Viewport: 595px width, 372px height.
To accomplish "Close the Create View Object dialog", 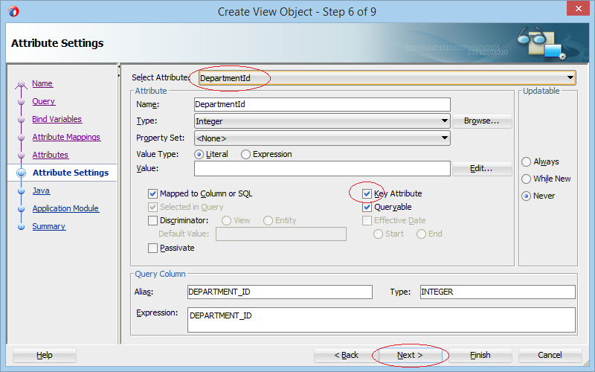I will pyautogui.click(x=578, y=8).
